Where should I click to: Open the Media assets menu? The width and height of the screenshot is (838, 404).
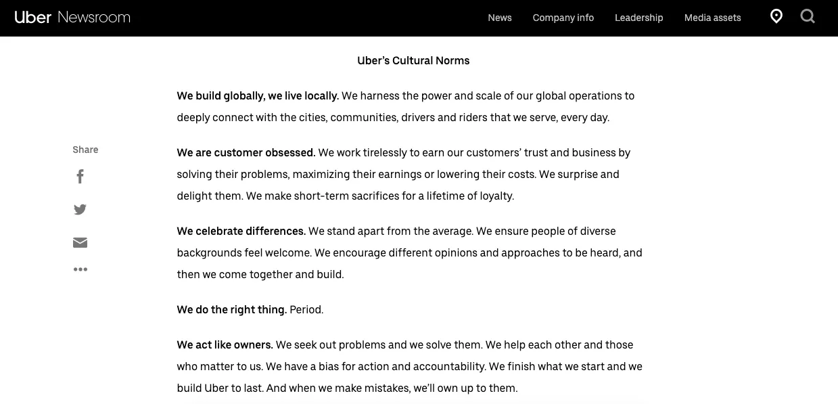[x=713, y=18]
